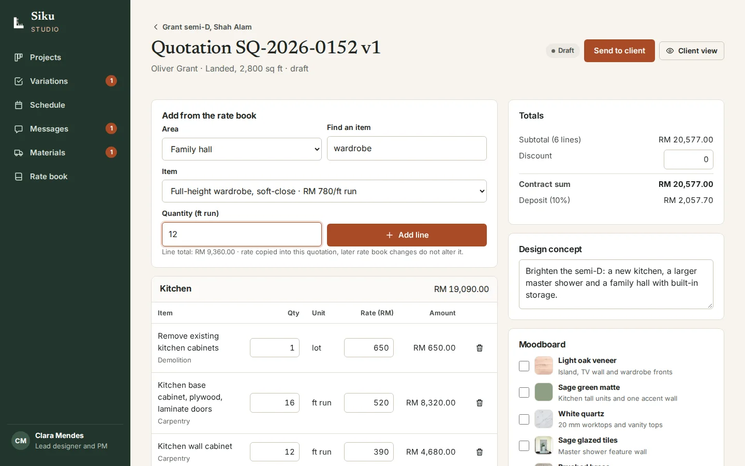
Task: Click the Discount input field
Action: click(x=689, y=159)
